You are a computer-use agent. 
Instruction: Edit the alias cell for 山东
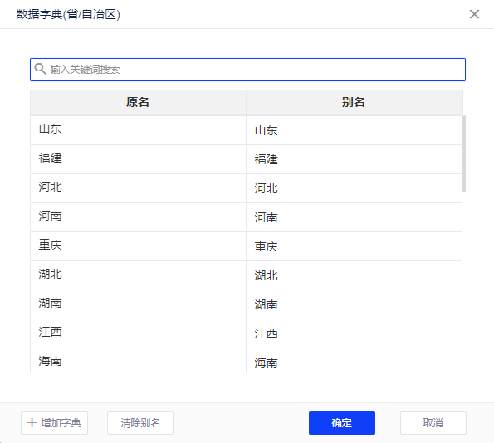(x=355, y=130)
